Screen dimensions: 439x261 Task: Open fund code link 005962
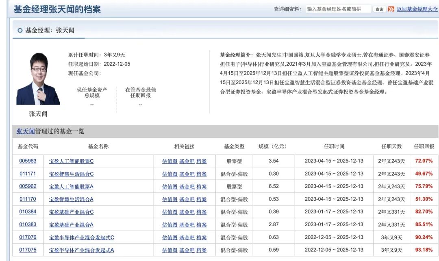pos(28,186)
